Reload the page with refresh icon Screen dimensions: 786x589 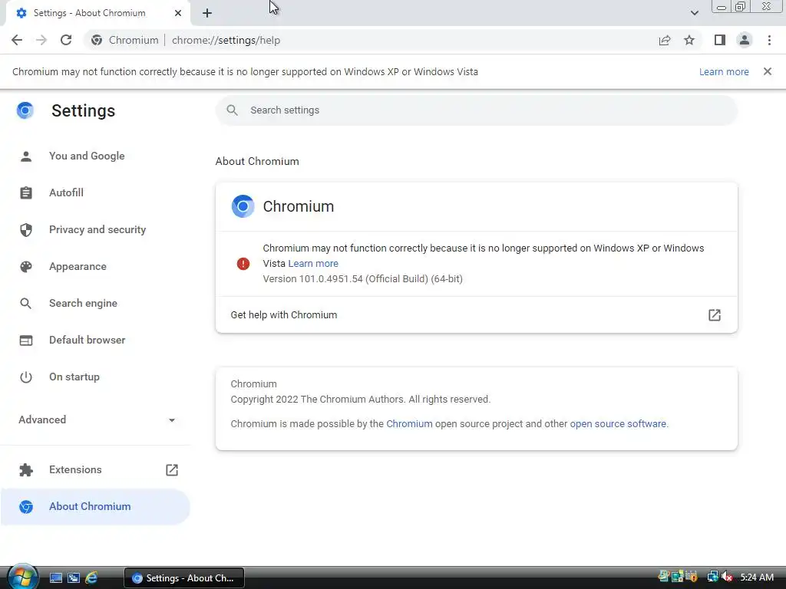click(x=66, y=40)
